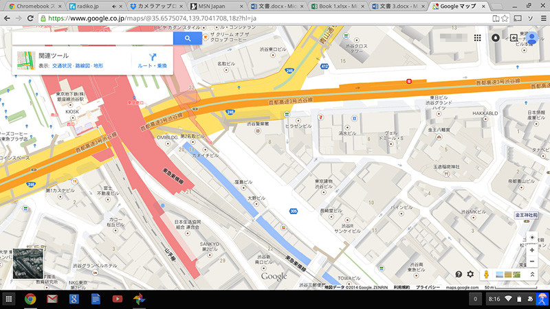Screen dimensions: 550x309
Task: Switch to the 文書.docx tab
Action: [x=277, y=6]
